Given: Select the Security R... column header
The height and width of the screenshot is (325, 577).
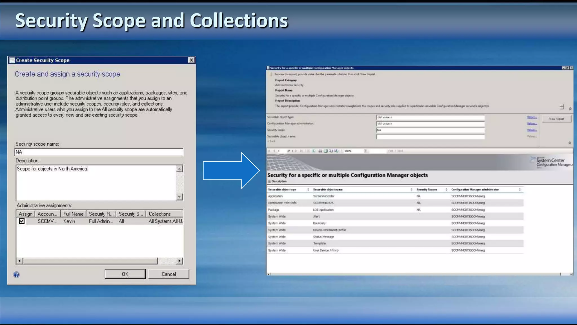Looking at the screenshot, I should point(101,214).
